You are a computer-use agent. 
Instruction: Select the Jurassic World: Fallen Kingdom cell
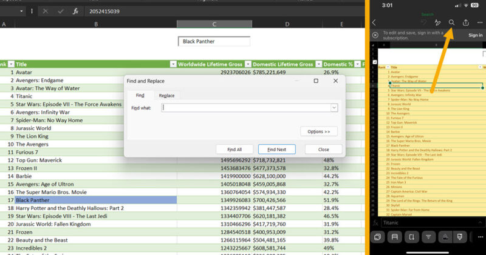pos(96,224)
